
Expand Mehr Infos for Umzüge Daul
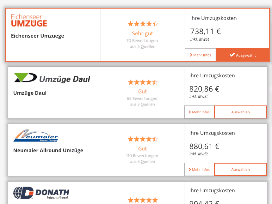199,112
